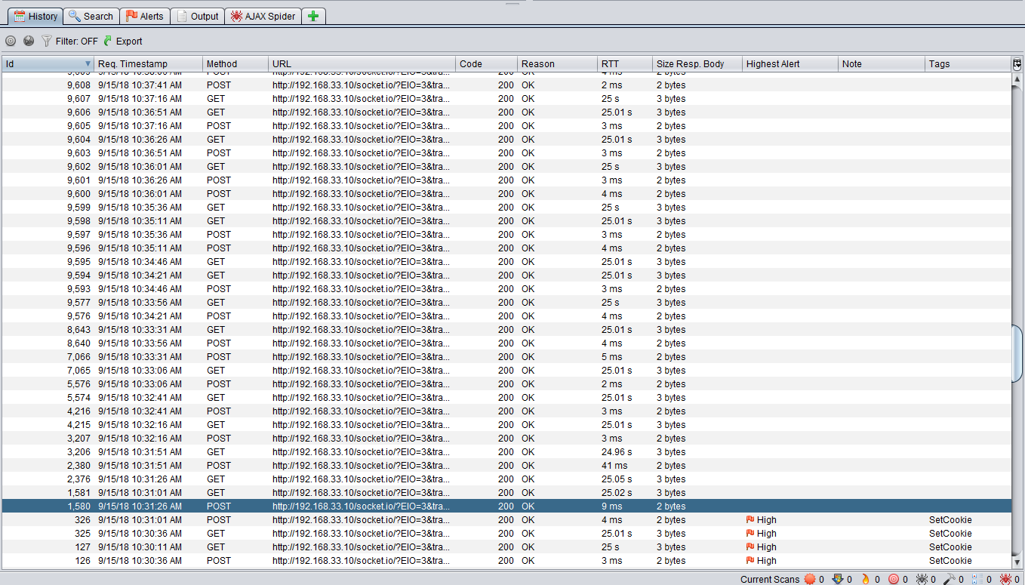The image size is (1025, 585).
Task: Click the shield scan icon in the status bar
Action: pos(838,578)
